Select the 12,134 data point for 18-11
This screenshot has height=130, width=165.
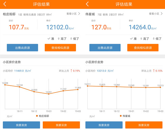[20, 87]
